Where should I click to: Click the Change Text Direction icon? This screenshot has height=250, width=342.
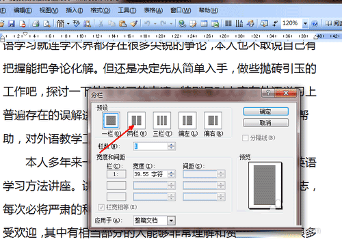click(239, 23)
